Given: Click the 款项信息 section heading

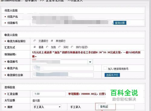Looking at the screenshot, I should [10, 87].
